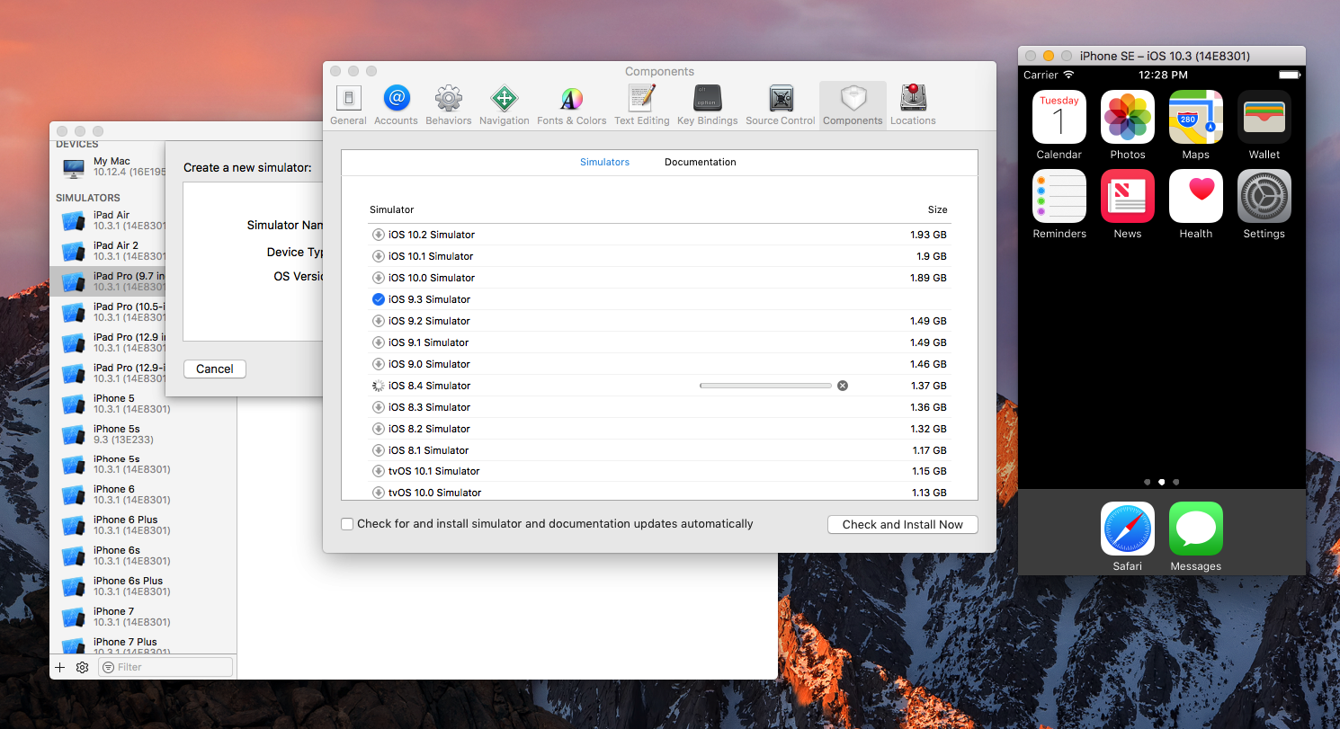Download the iOS 9.1 Simulator

click(378, 342)
